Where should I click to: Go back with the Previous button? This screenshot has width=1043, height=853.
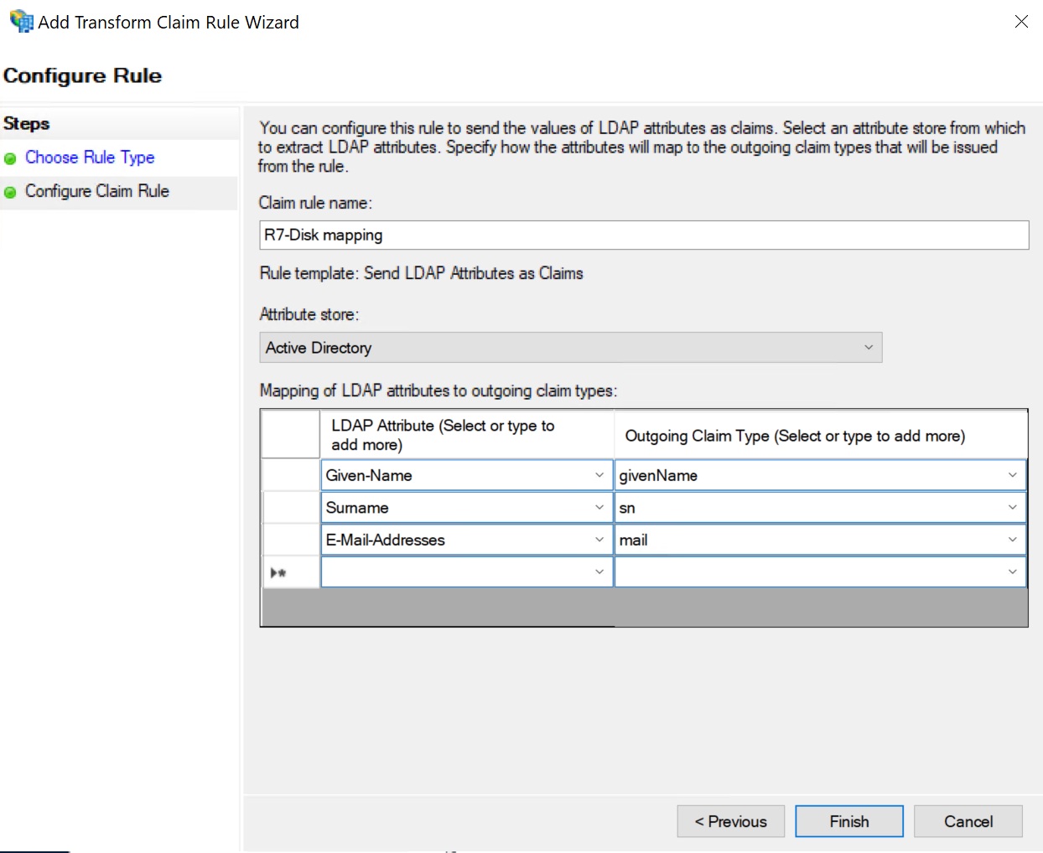pos(731,821)
